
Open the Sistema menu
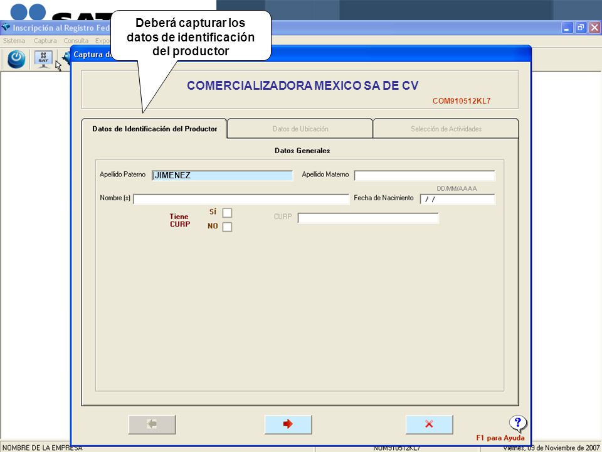point(14,41)
